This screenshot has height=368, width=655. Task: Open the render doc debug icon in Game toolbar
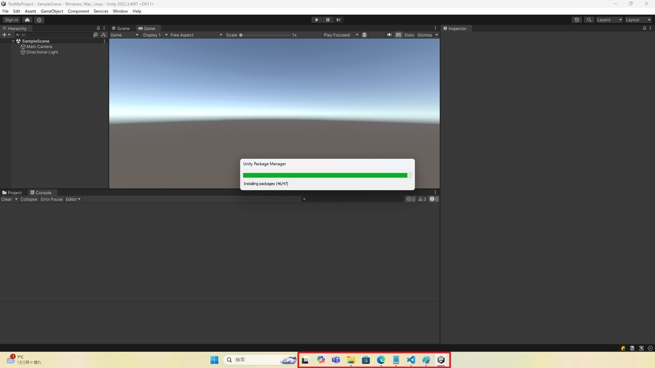365,35
